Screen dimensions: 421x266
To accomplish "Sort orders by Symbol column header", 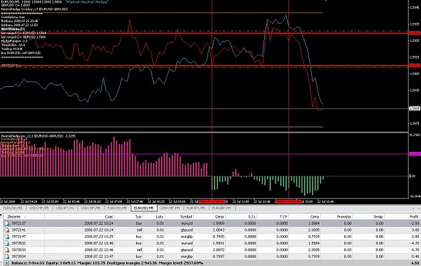I will pos(186,217).
